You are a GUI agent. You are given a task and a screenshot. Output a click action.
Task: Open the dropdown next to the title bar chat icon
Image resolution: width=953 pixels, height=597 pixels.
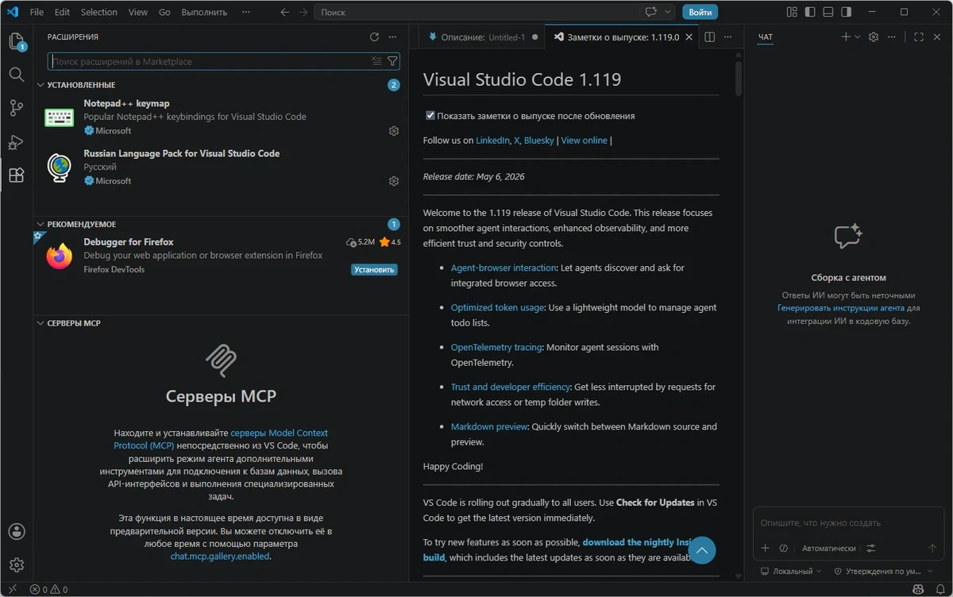click(x=668, y=12)
